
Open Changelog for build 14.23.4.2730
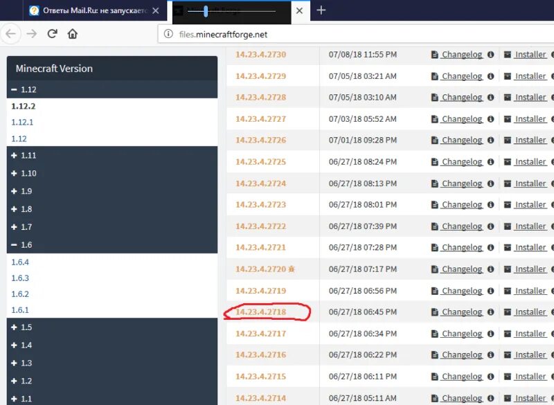tap(462, 55)
